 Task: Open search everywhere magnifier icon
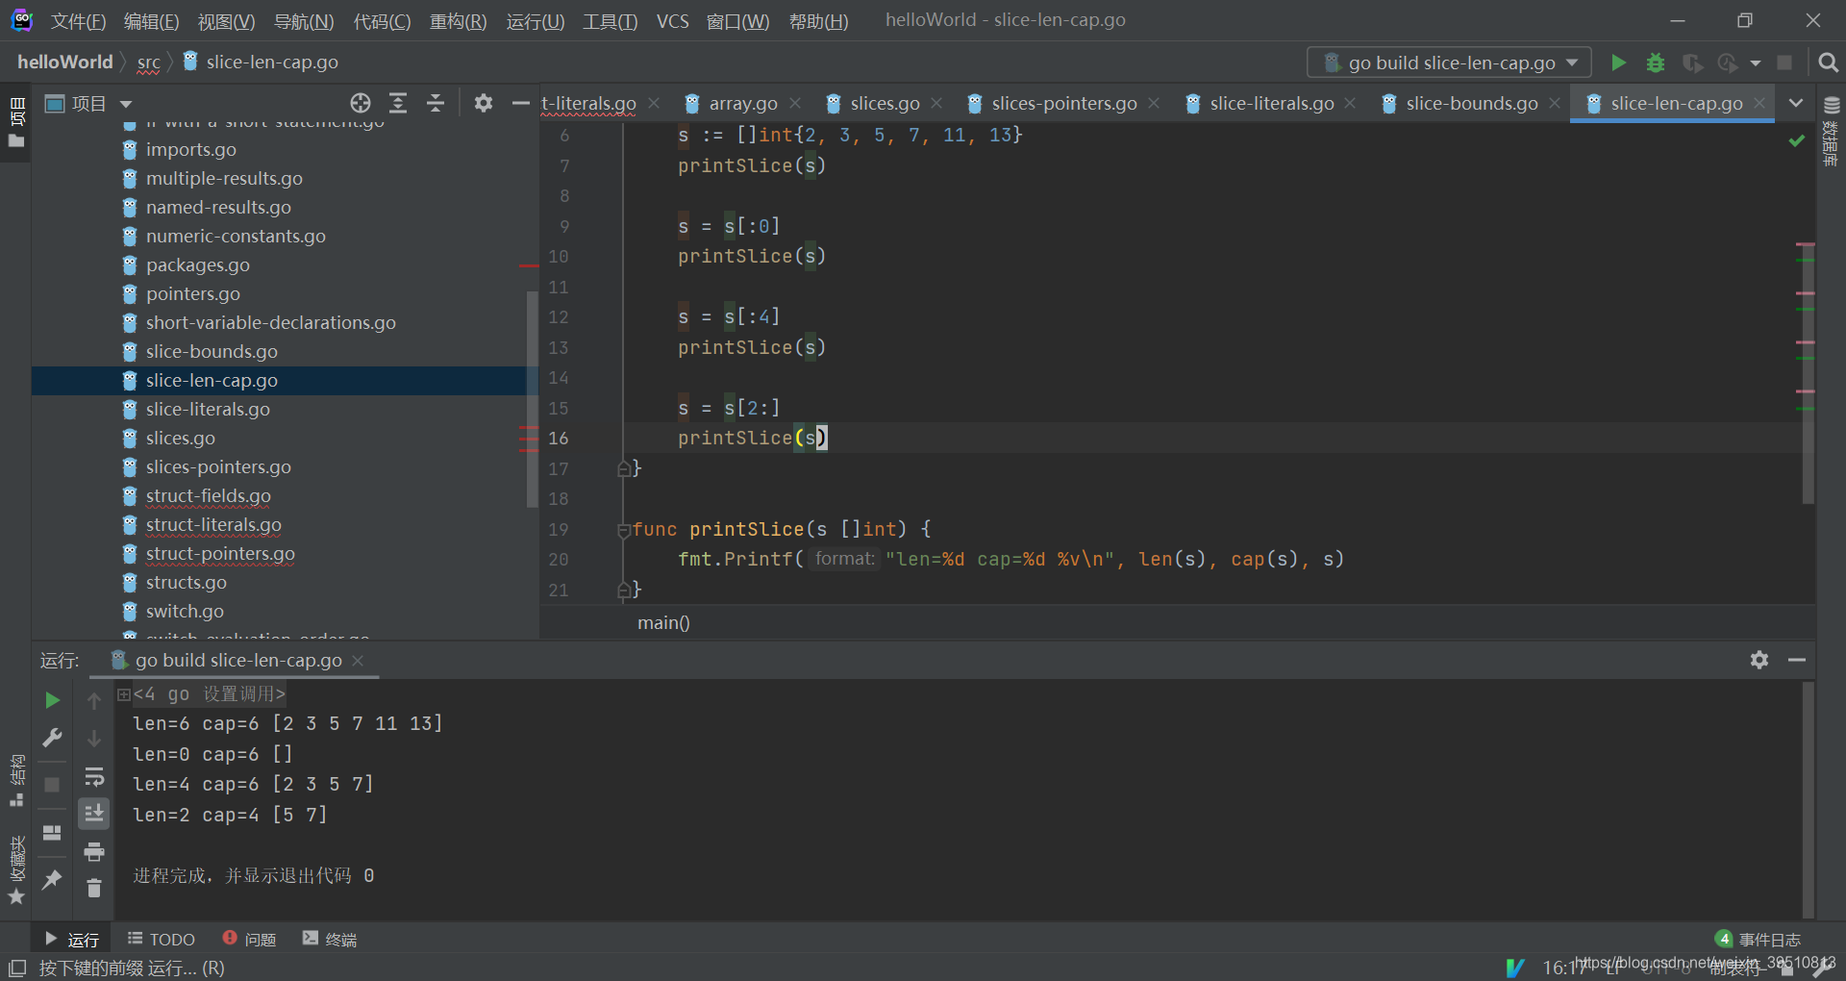pyautogui.click(x=1829, y=63)
